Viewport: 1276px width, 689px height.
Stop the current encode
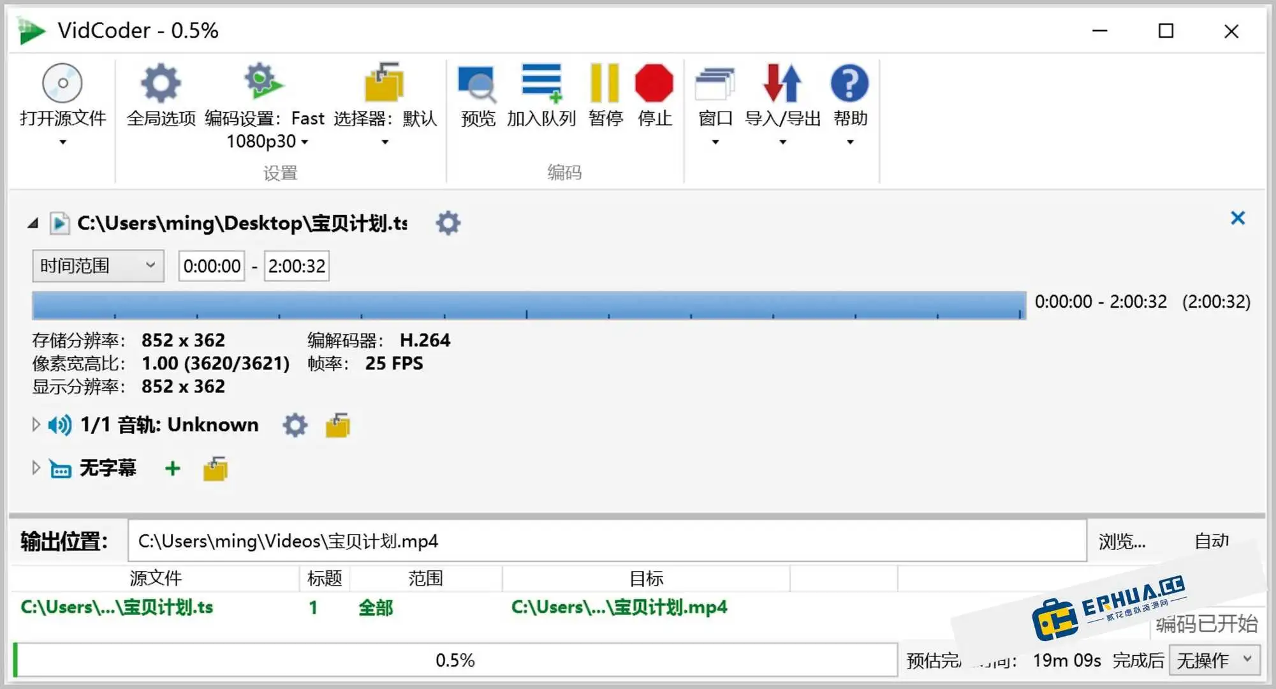click(x=654, y=96)
